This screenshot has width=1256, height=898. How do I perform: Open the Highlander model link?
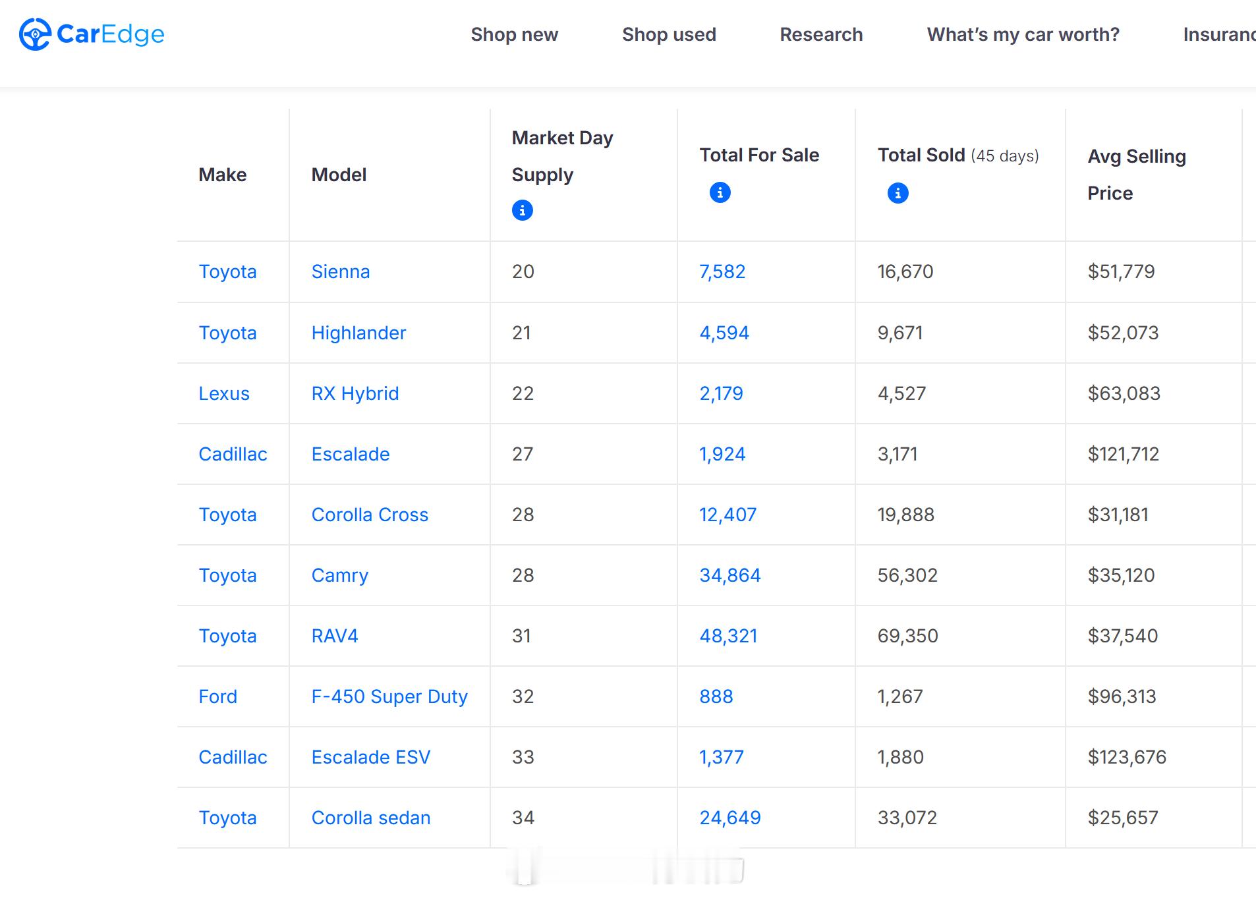[x=358, y=333]
